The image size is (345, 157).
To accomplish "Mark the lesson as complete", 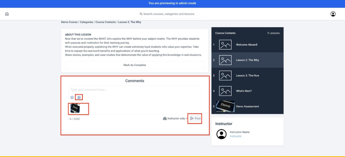I will pyautogui.click(x=135, y=65).
